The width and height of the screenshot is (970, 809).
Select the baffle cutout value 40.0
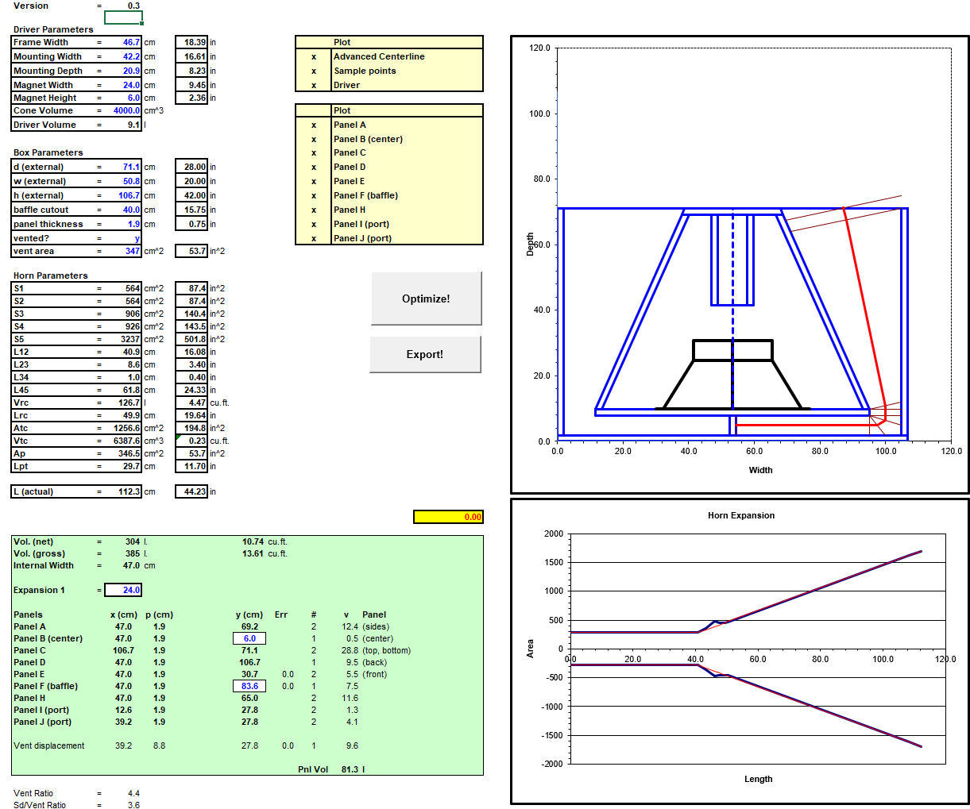point(124,210)
